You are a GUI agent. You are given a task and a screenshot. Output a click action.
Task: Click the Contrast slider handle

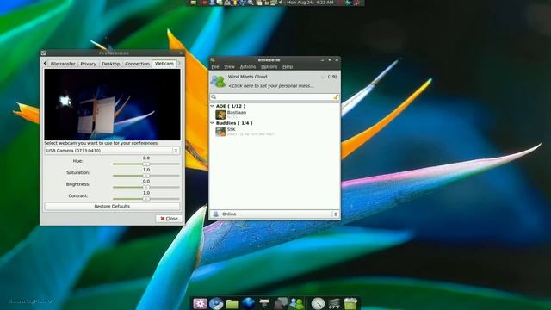[x=146, y=199]
